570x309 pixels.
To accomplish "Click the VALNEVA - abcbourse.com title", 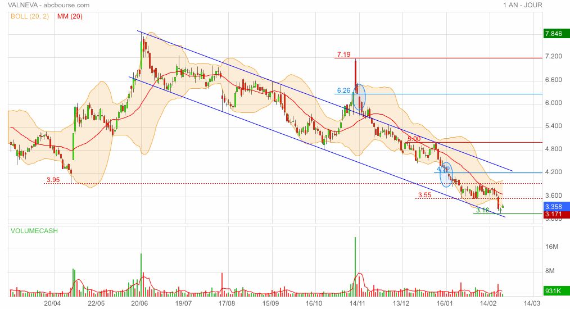I will click(49, 5).
